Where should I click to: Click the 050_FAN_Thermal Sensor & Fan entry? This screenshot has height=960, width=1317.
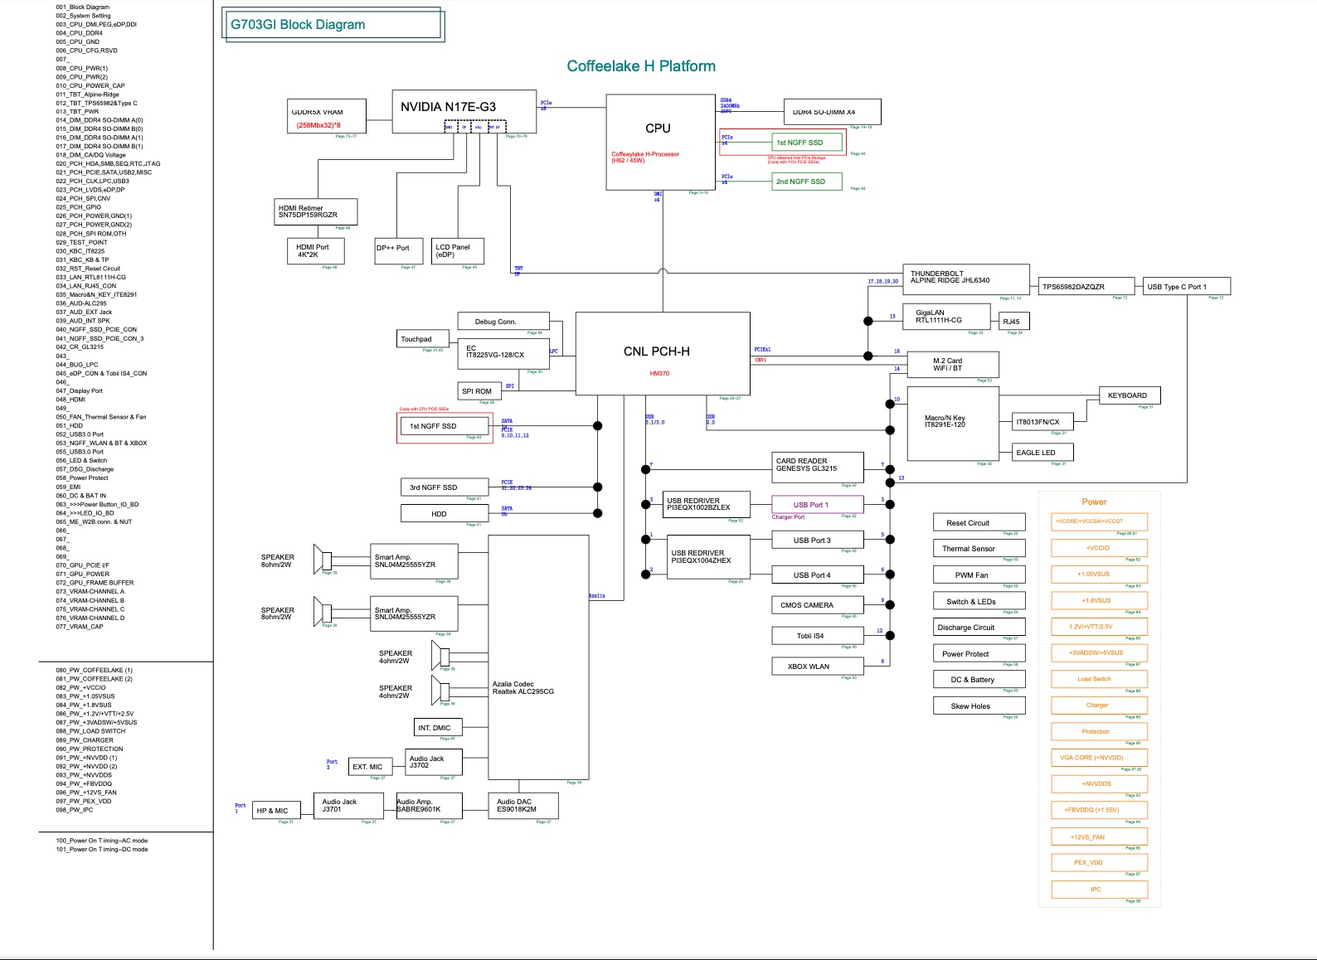pyautogui.click(x=101, y=417)
